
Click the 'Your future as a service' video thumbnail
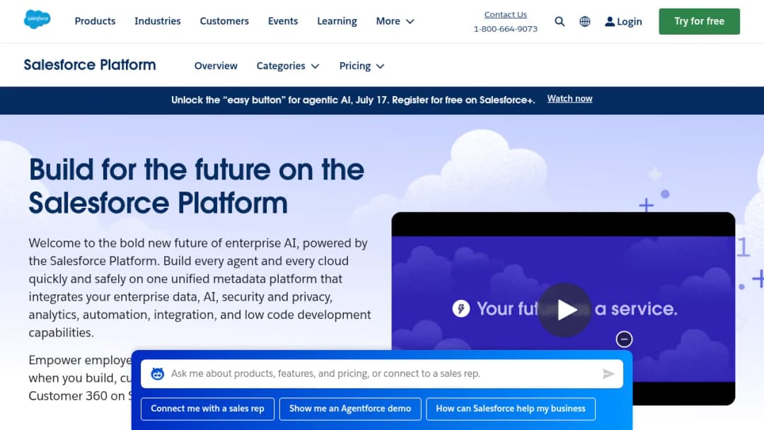tap(563, 308)
